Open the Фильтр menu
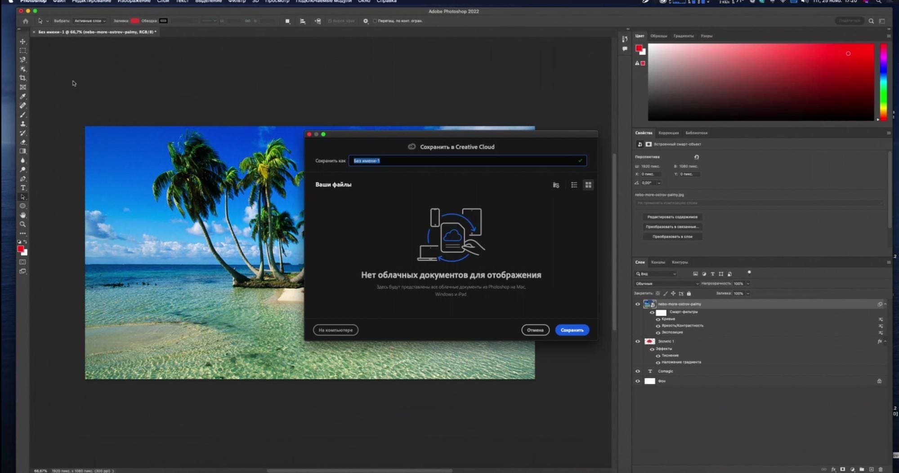This screenshot has height=473, width=899. click(237, 1)
